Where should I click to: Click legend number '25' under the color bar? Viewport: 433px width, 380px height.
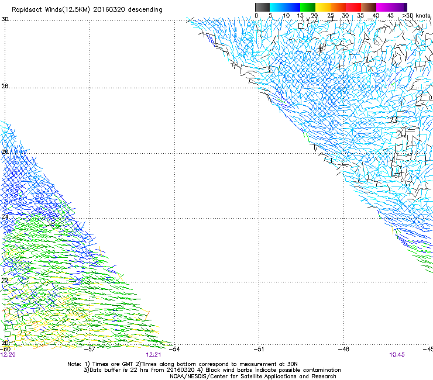pos(331,15)
